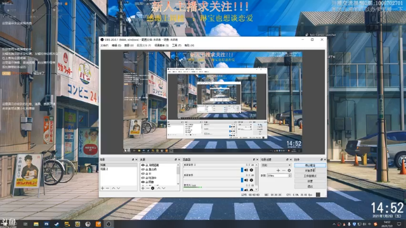The height and width of the screenshot is (228, 406).
Task: Remove the selected scene with the minus icon
Action: (x=107, y=188)
